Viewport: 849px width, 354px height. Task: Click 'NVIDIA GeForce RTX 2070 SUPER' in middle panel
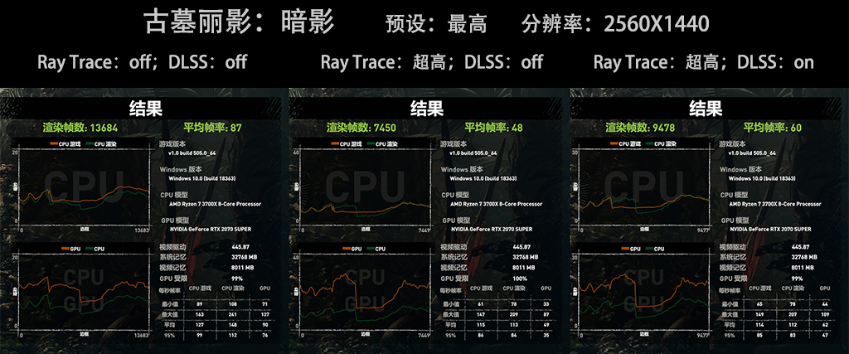point(491,230)
